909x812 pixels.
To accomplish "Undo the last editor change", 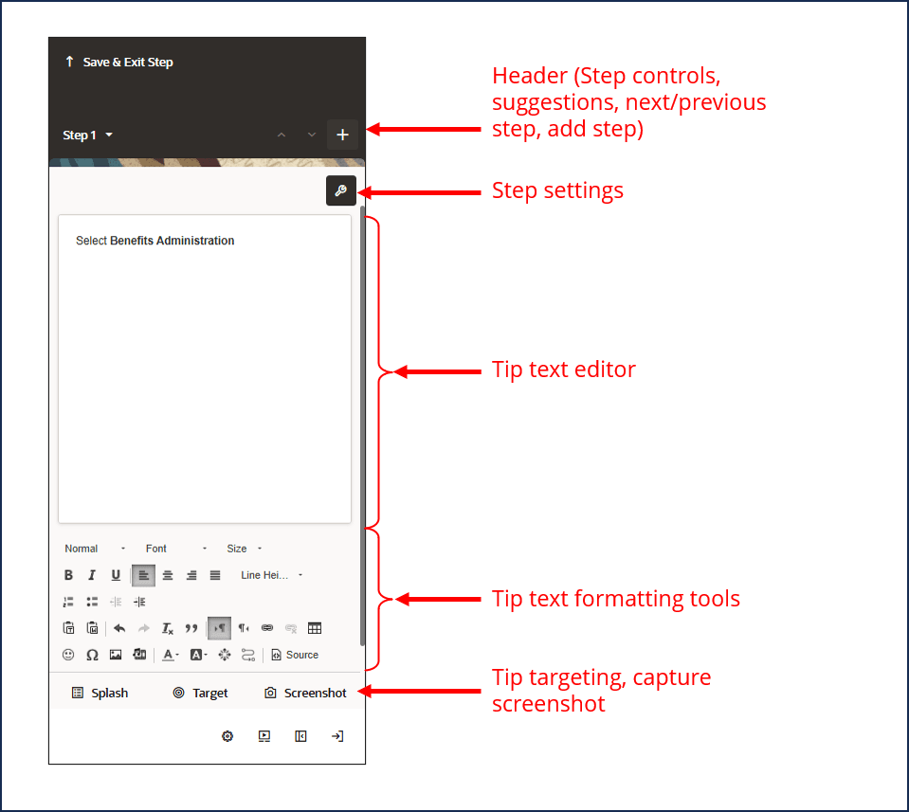I will (119, 627).
